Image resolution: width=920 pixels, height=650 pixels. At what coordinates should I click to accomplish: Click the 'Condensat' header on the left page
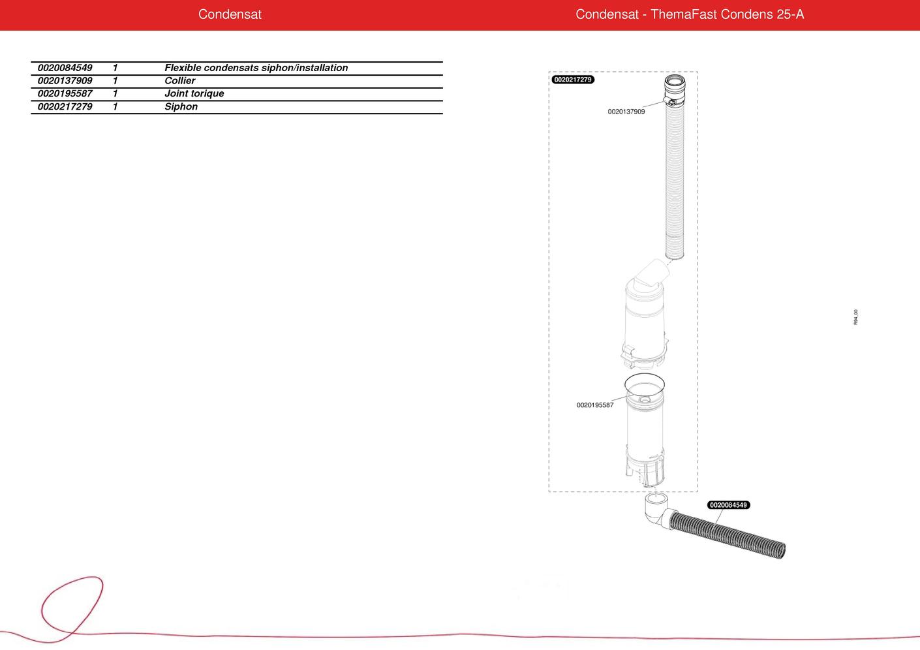(x=230, y=14)
